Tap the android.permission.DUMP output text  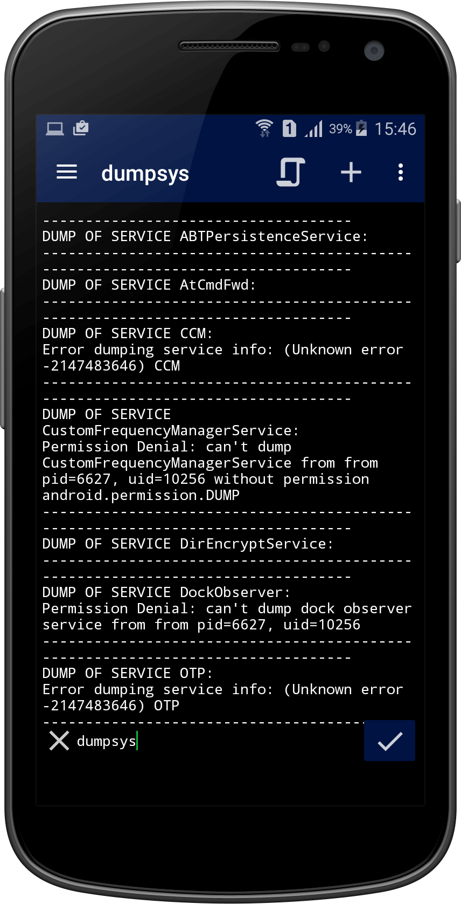click(141, 495)
